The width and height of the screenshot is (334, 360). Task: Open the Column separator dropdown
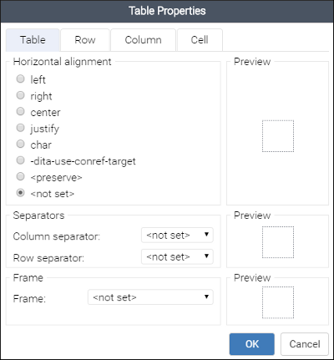click(x=177, y=235)
